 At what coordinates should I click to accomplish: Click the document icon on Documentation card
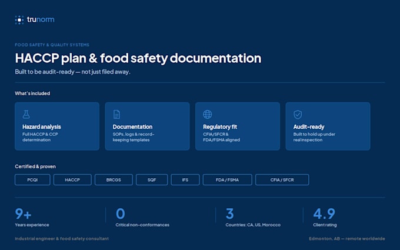[116, 114]
